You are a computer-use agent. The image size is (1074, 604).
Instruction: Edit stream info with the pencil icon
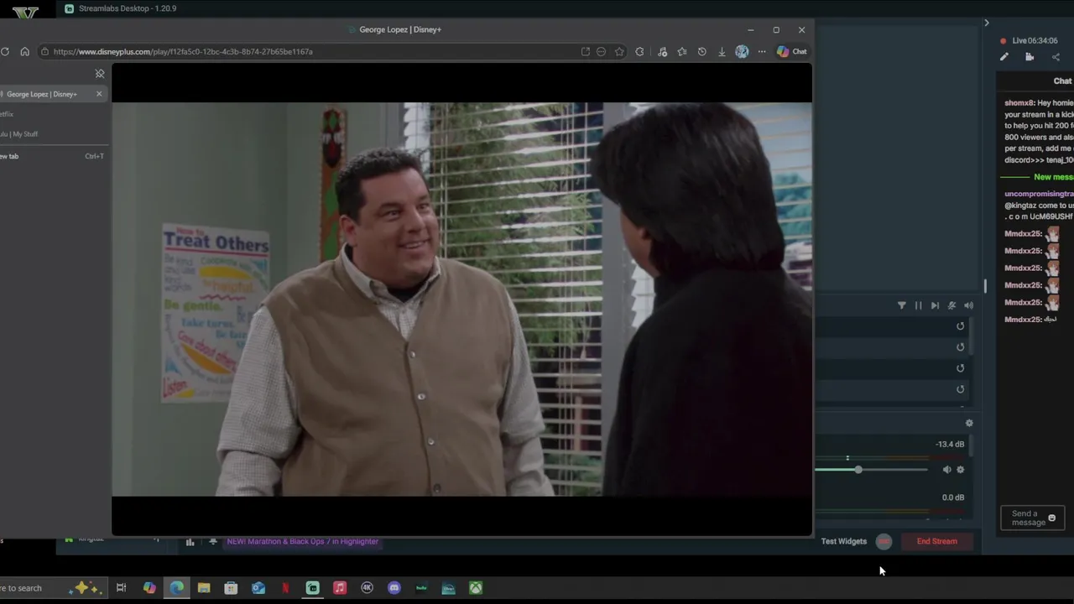(x=1004, y=57)
